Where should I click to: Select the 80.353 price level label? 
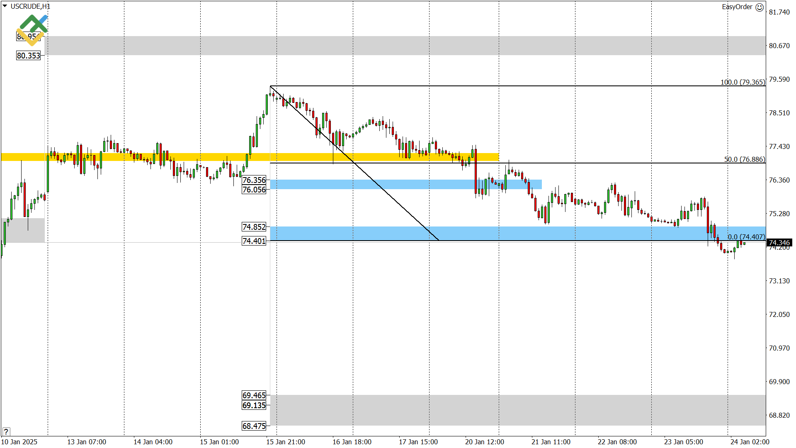pos(29,56)
